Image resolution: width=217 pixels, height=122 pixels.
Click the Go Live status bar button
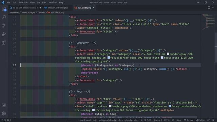pos(189,120)
